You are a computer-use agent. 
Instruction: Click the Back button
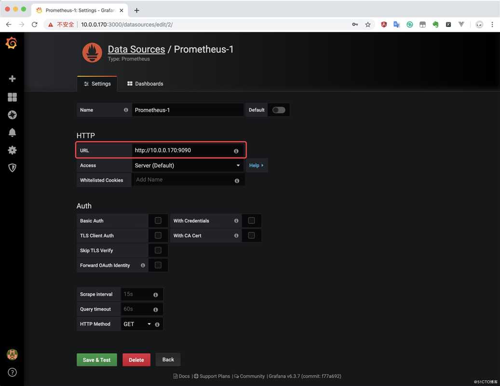pyautogui.click(x=168, y=360)
